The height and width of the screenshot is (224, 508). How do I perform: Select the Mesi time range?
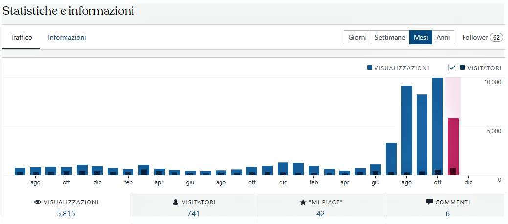420,37
